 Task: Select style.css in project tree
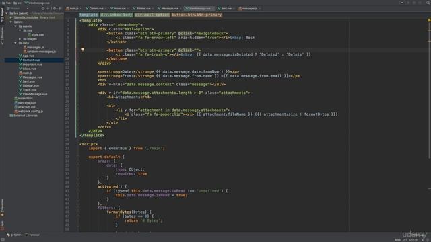click(x=36, y=34)
